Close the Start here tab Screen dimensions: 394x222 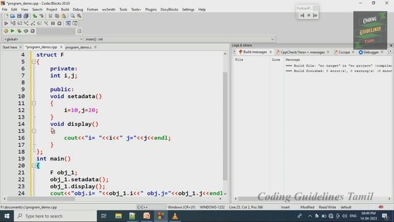coord(20,47)
